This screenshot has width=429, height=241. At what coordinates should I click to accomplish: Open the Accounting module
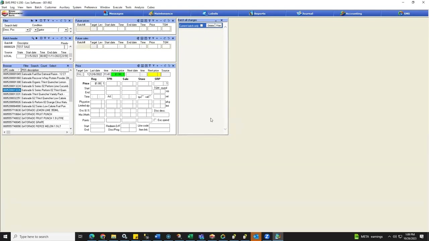click(351, 13)
